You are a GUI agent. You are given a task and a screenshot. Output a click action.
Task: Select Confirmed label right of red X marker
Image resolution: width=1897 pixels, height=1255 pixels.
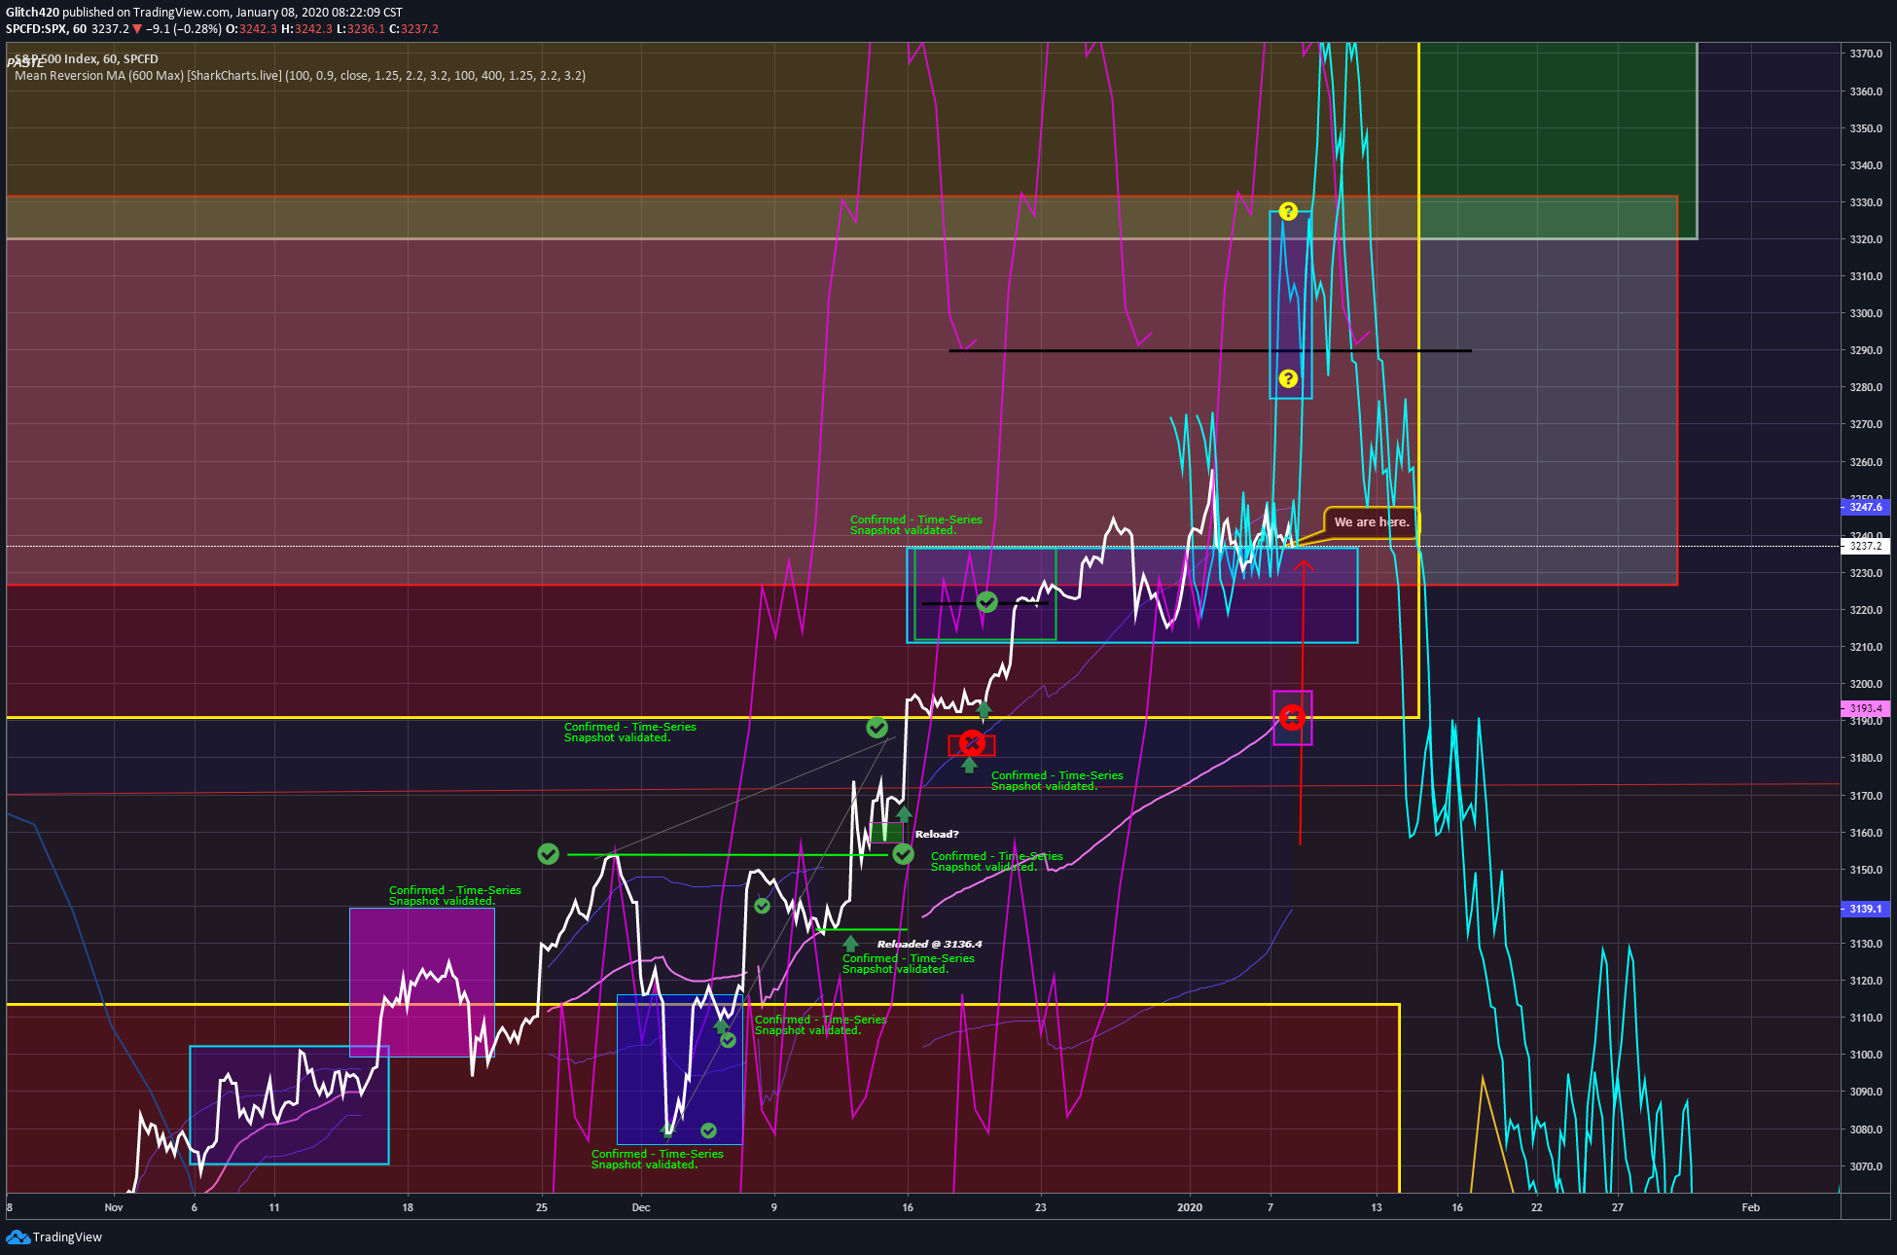1057,781
